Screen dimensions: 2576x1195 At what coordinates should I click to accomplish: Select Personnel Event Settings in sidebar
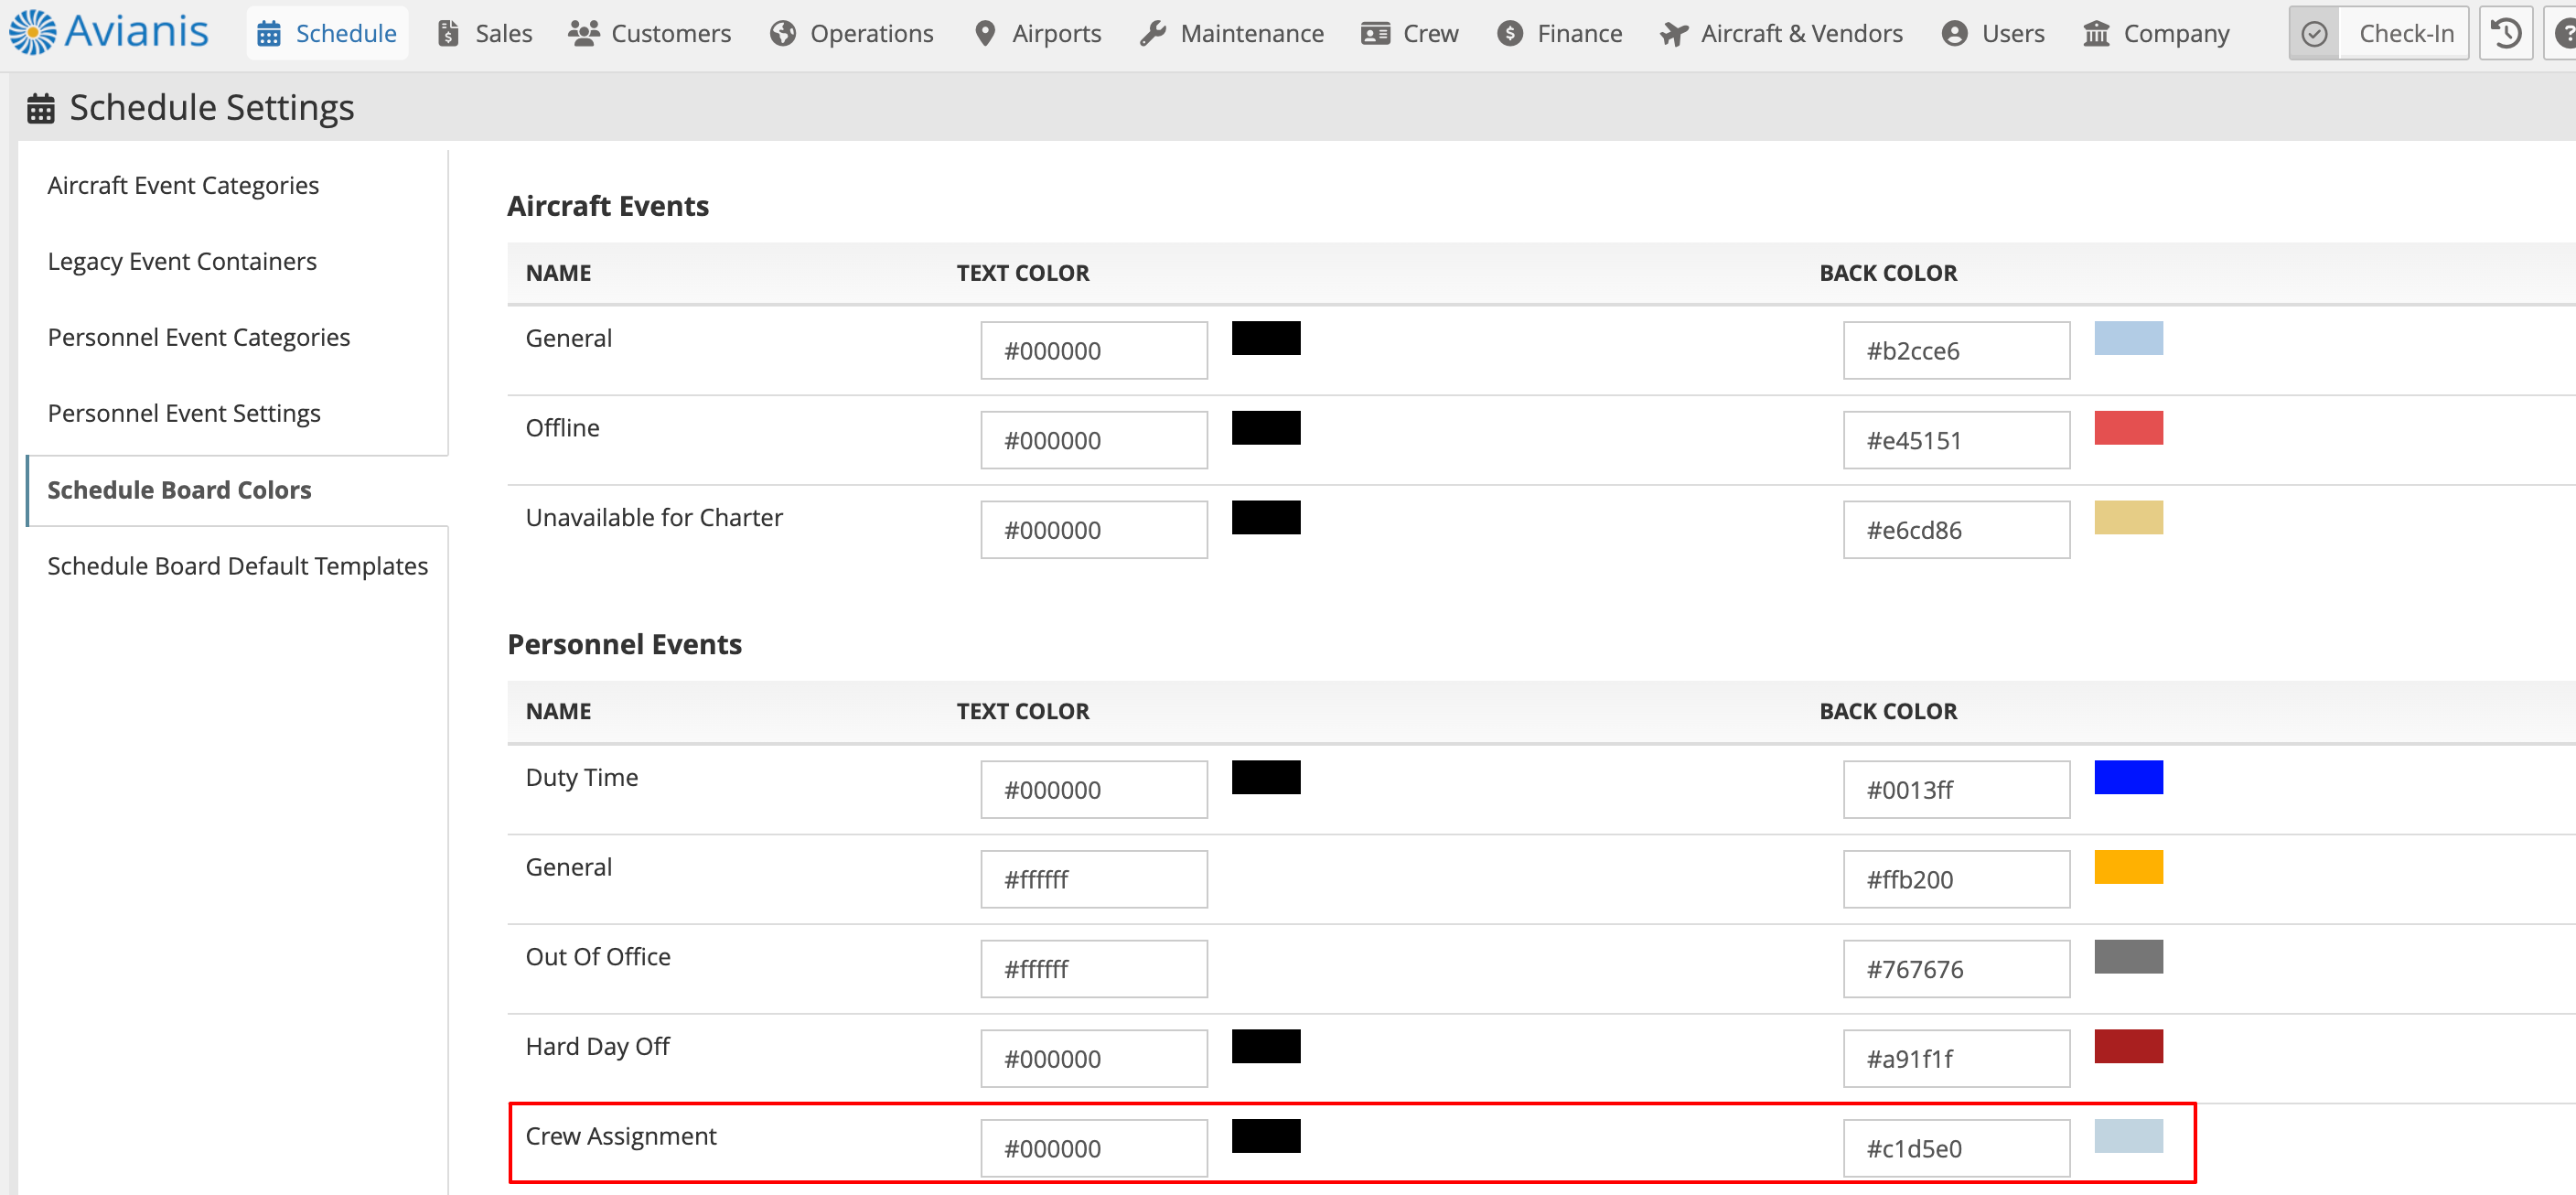(x=184, y=414)
